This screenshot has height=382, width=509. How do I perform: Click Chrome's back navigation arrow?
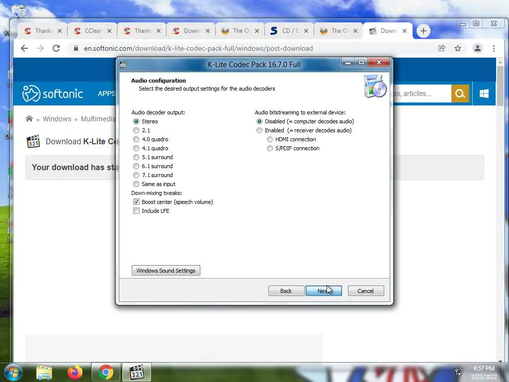click(24, 48)
